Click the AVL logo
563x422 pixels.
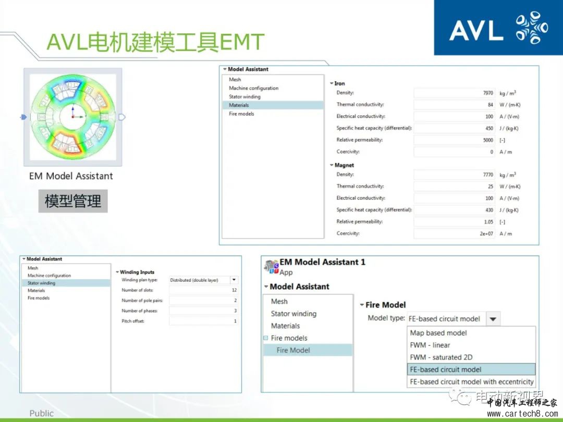point(498,28)
